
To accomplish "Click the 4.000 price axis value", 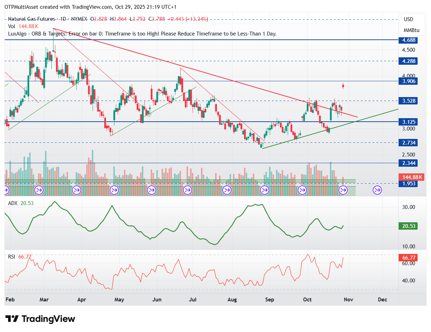I will pyautogui.click(x=408, y=76).
